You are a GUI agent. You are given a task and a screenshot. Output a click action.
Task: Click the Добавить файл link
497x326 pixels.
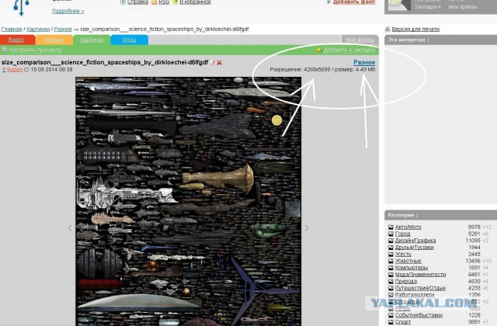[354, 2]
